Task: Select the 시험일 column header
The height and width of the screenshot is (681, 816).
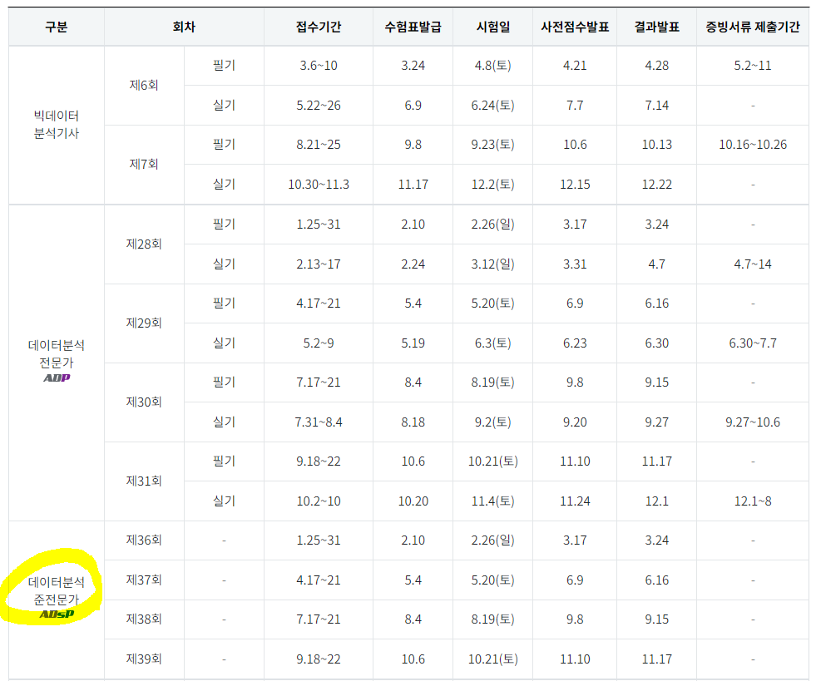Action: coord(492,27)
